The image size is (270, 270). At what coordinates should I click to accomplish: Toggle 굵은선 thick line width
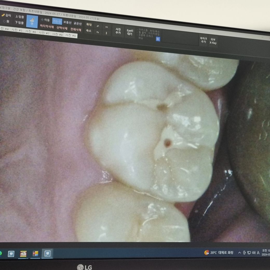77,23
